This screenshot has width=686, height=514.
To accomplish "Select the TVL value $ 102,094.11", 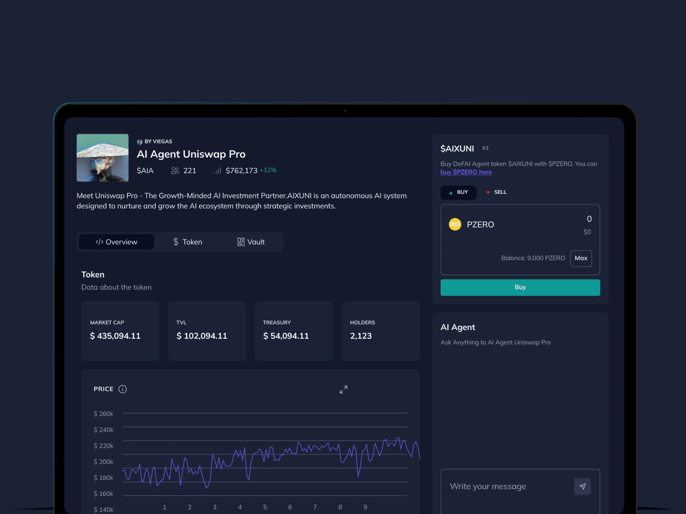I will pyautogui.click(x=202, y=336).
